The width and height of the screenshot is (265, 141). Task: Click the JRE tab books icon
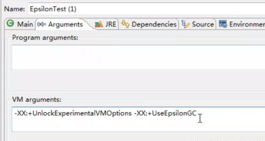point(99,24)
